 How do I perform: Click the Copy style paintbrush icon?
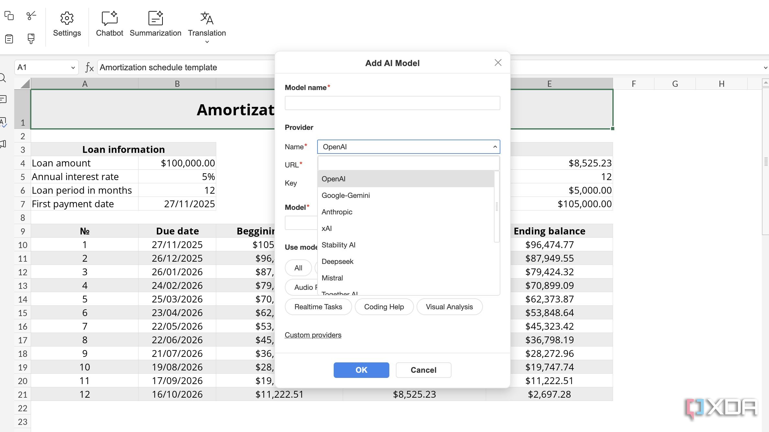pos(31,39)
